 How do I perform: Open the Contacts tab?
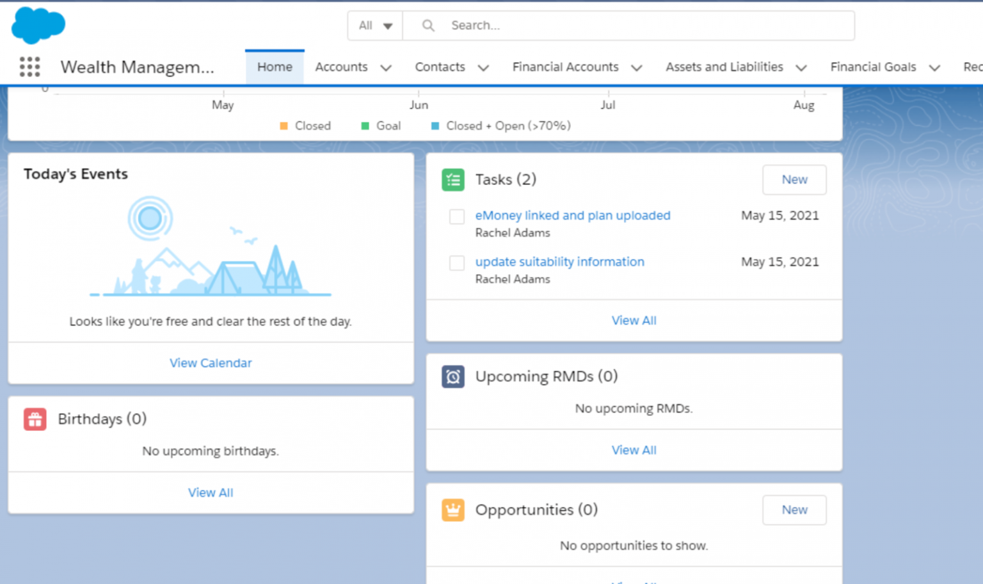point(440,67)
